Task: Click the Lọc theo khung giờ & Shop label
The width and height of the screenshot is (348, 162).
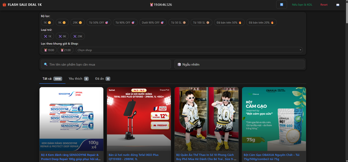Action: coord(60,44)
